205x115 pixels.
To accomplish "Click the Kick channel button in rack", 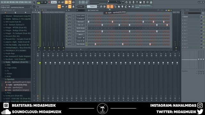I will coord(80,22).
